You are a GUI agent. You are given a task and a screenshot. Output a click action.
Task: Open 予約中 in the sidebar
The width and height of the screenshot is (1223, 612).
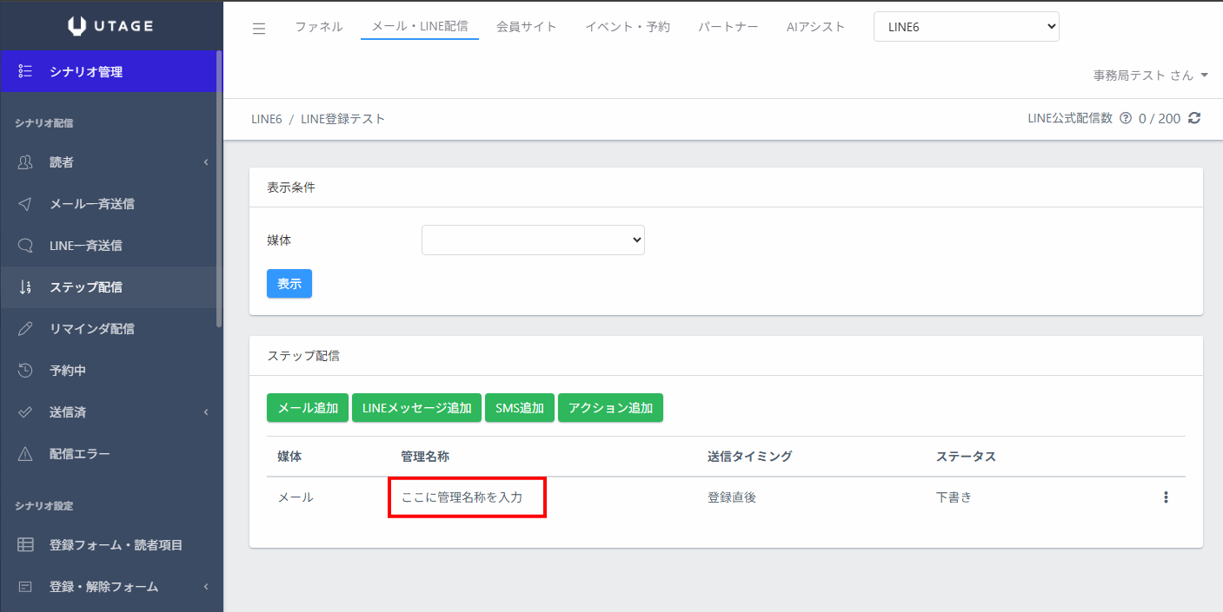coord(108,371)
